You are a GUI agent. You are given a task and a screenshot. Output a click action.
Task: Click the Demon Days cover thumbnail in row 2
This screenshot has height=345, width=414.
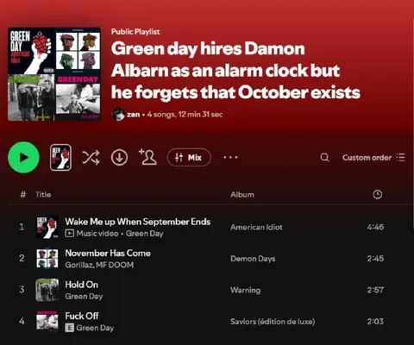point(47,259)
